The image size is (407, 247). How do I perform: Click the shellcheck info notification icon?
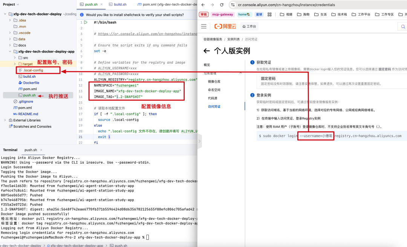click(x=82, y=15)
